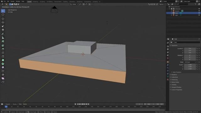Open the Modifiers wrench properties tab

click(168, 65)
